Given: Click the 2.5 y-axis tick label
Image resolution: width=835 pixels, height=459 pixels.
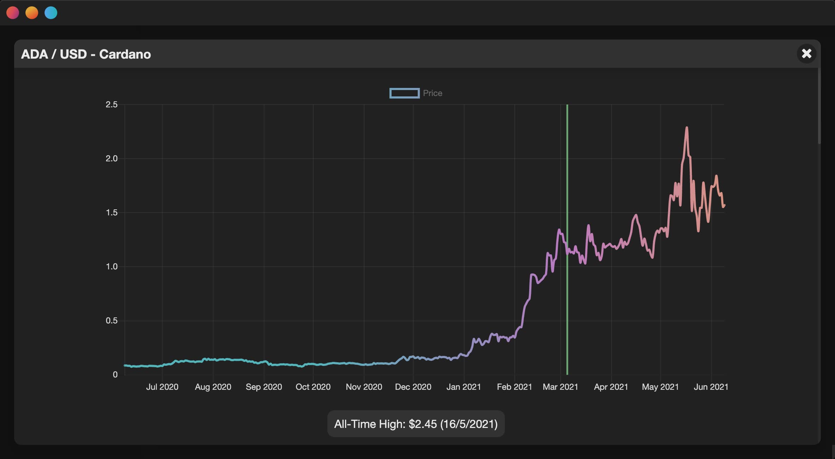Looking at the screenshot, I should coord(111,105).
